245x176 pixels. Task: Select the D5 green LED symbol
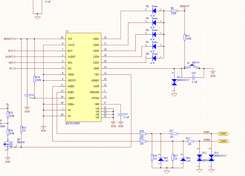[154, 46]
